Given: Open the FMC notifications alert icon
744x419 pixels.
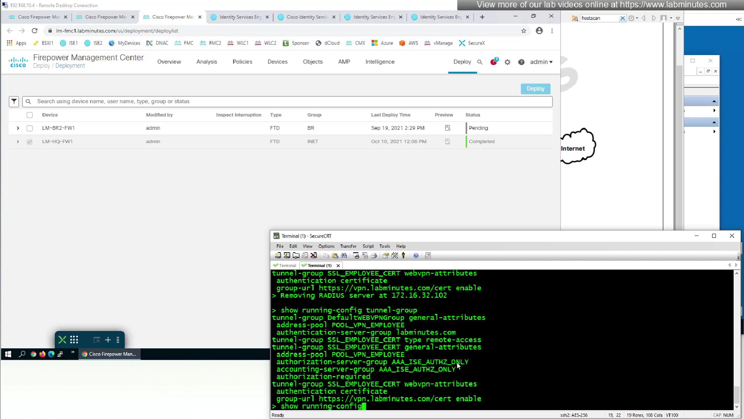Looking at the screenshot, I should click(494, 62).
